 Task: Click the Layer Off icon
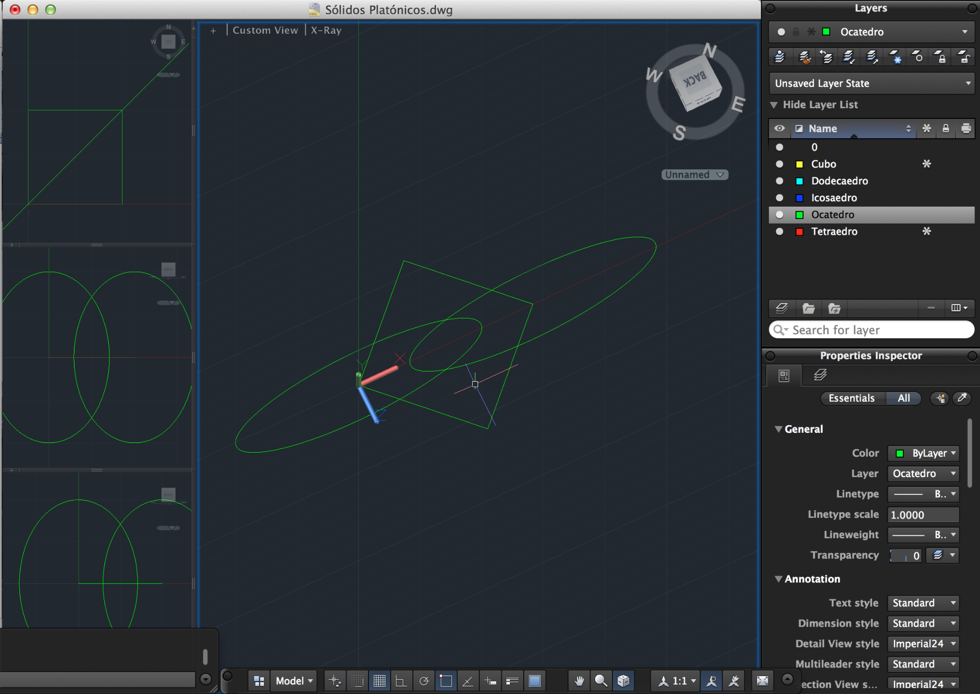(917, 57)
